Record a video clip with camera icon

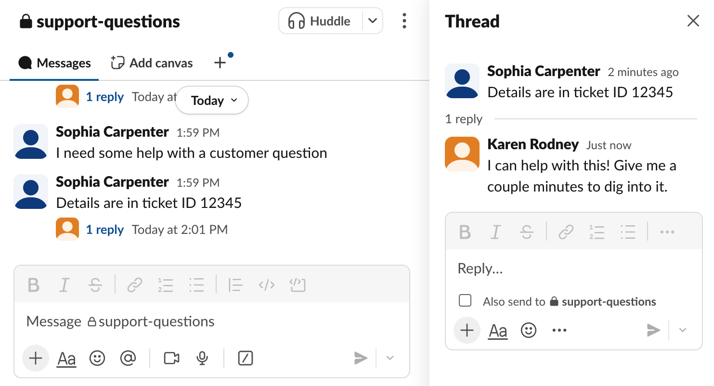171,358
